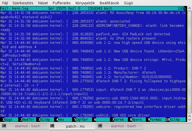Click terminal icon on patch : mc tab
Viewport: 192px width, 131px height.
click(x=52, y=126)
